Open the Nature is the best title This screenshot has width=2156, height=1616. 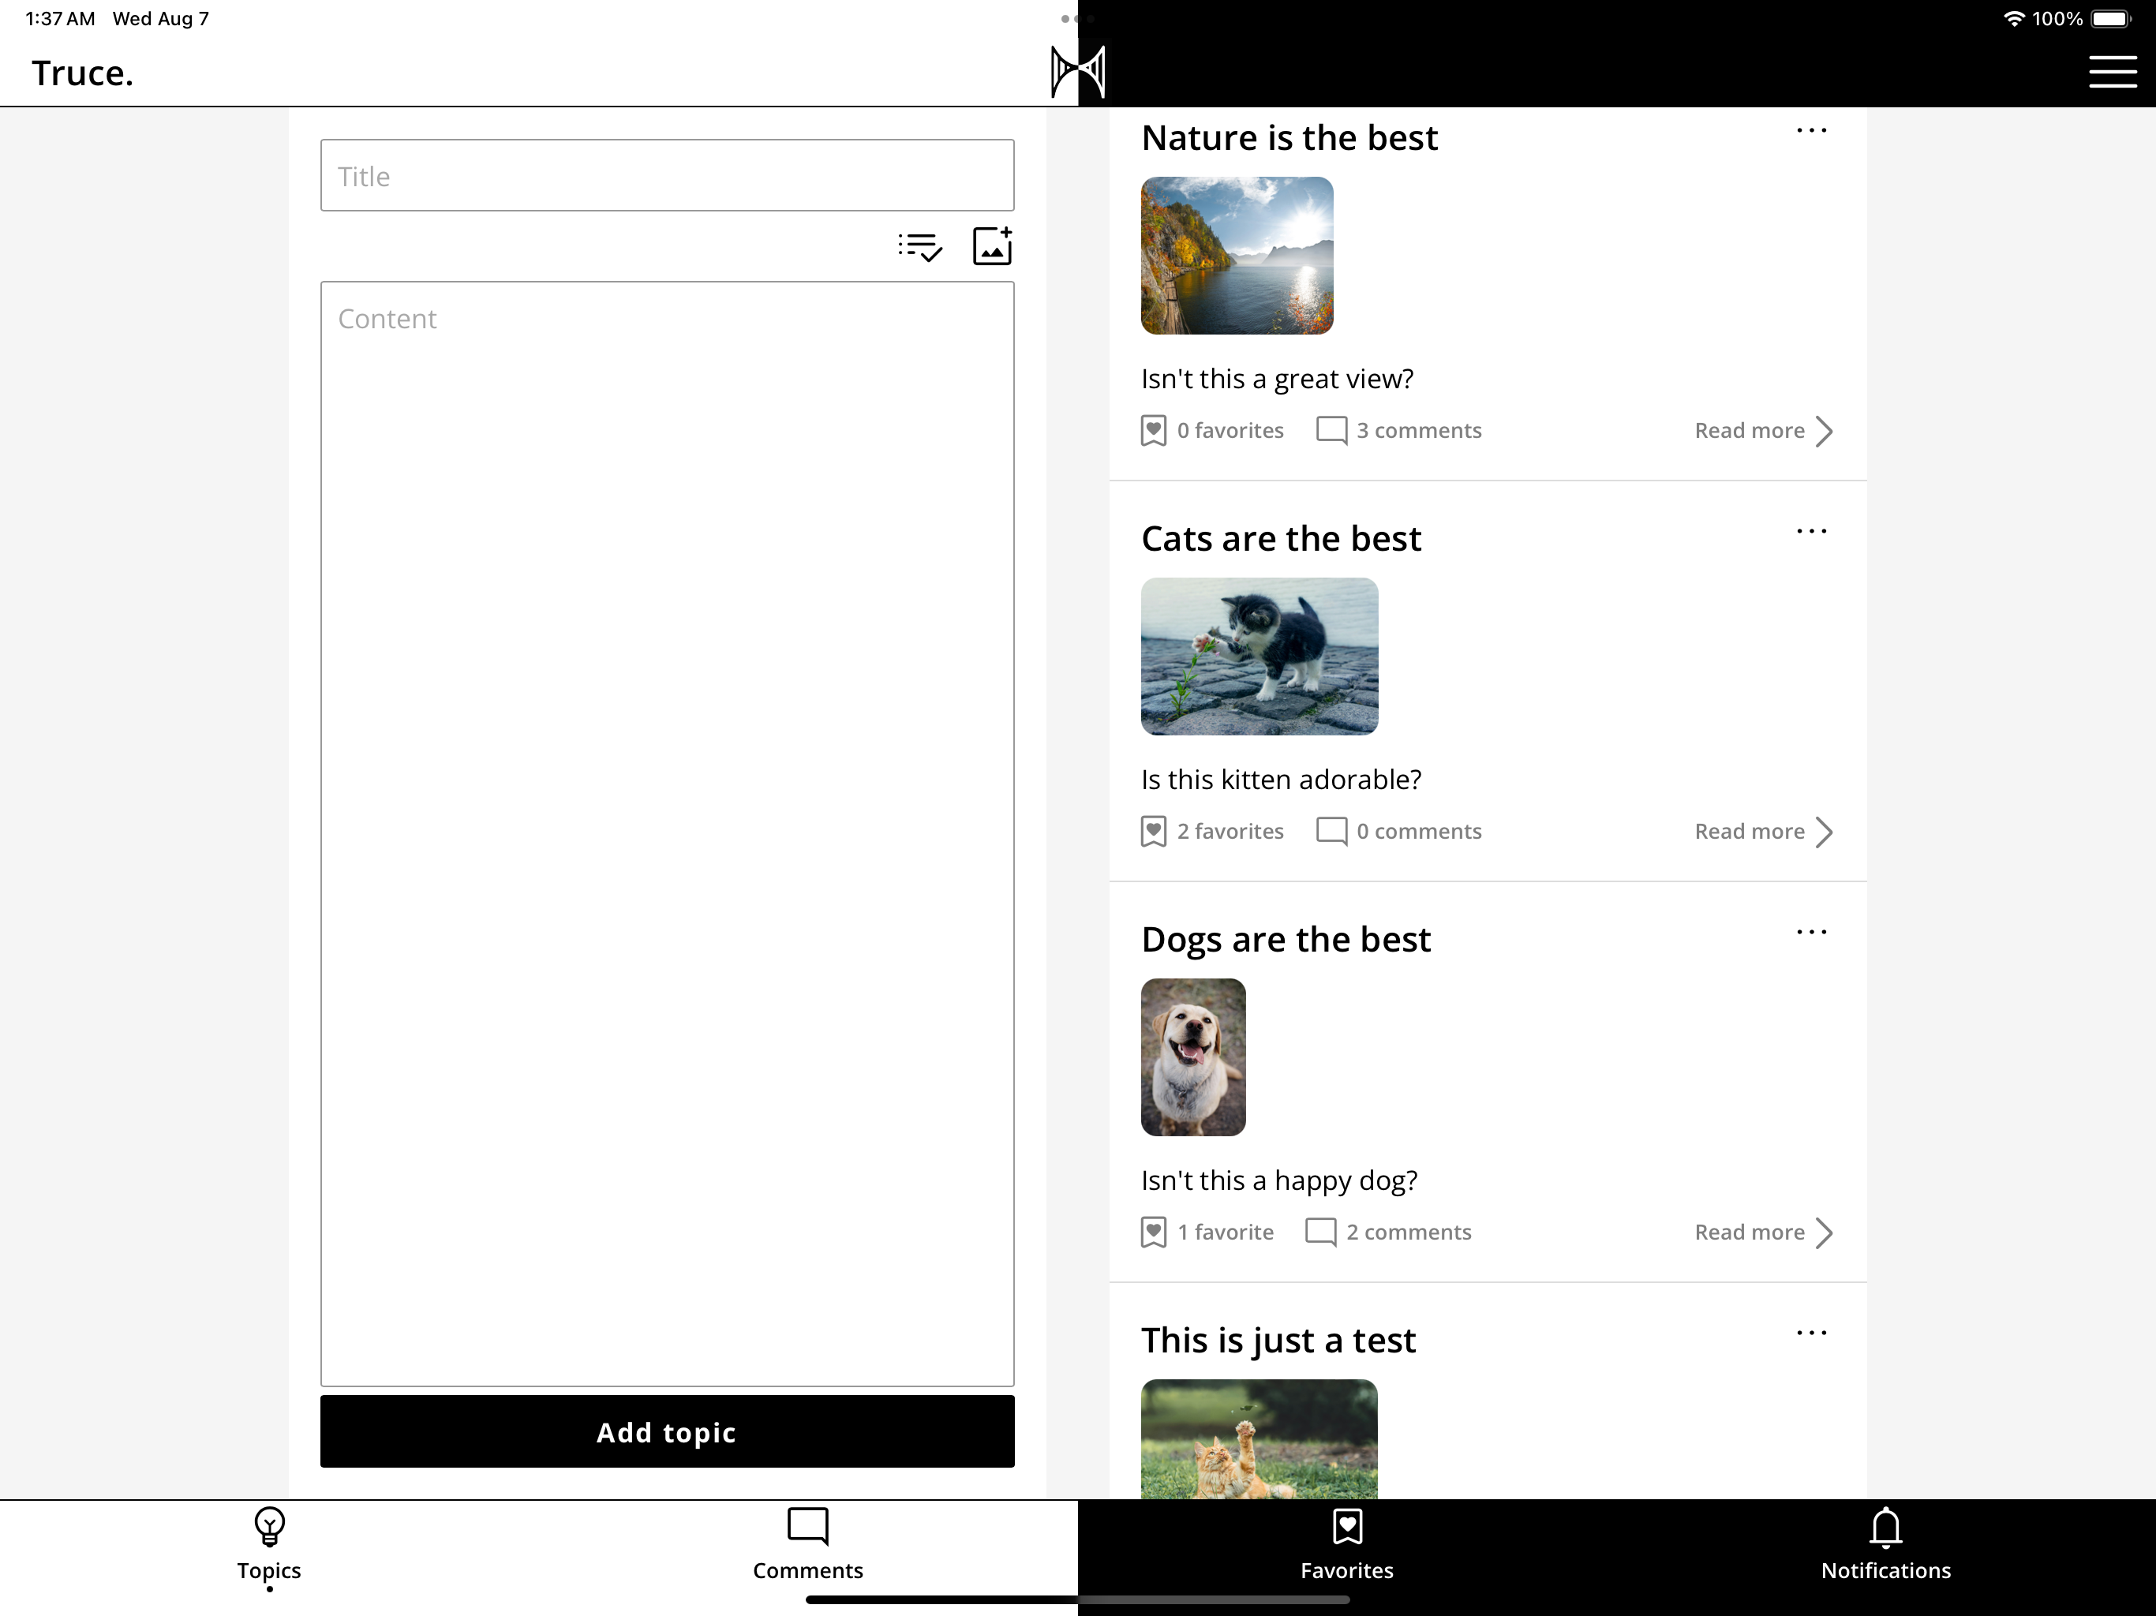(1289, 137)
